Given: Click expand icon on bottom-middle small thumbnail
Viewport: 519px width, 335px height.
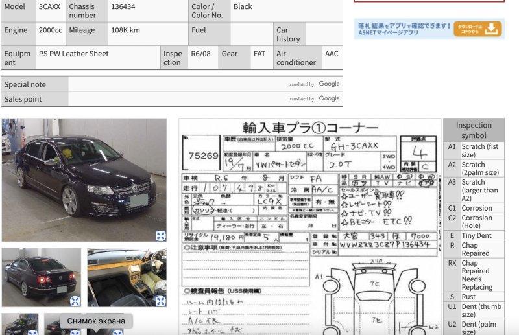Looking at the screenshot, I should 75,332.
